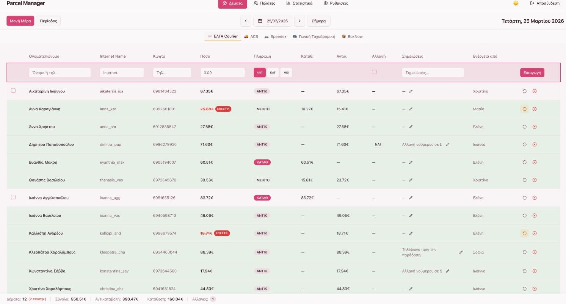Delete the Θανάσης Βασιλείου parcel
The image size is (566, 304).
(x=535, y=180)
